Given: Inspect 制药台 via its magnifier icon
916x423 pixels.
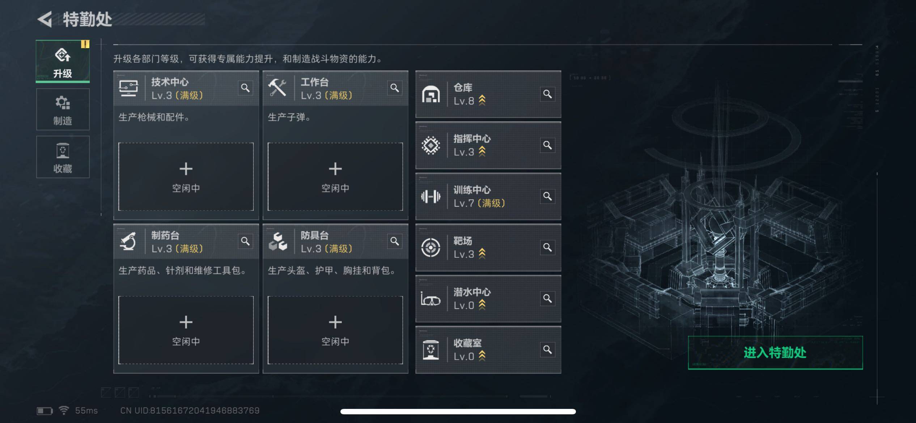Looking at the screenshot, I should click(x=245, y=241).
